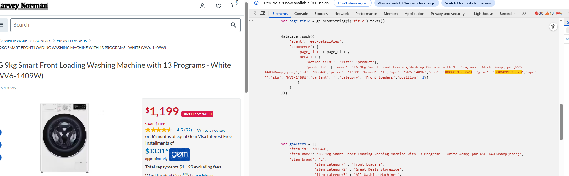569x176 pixels.
Task: Click the "item_category" : 'Front Loaders' line
Action: point(349,165)
